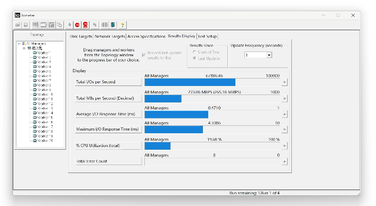Click the 67886.46 I/Os value
Image resolution: width=376 pixels, height=206 pixels.
point(214,76)
